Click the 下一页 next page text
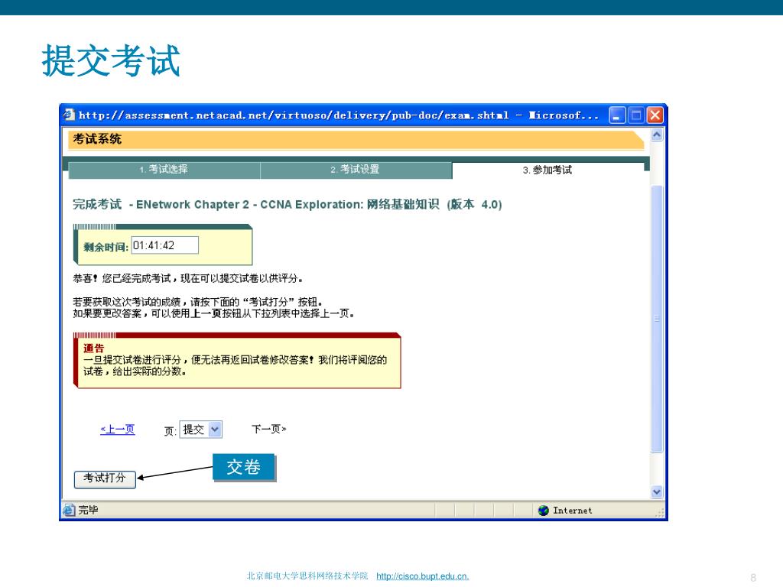The image size is (783, 587). (268, 429)
